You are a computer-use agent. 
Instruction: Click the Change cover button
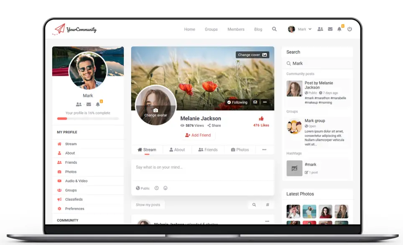pos(253,55)
